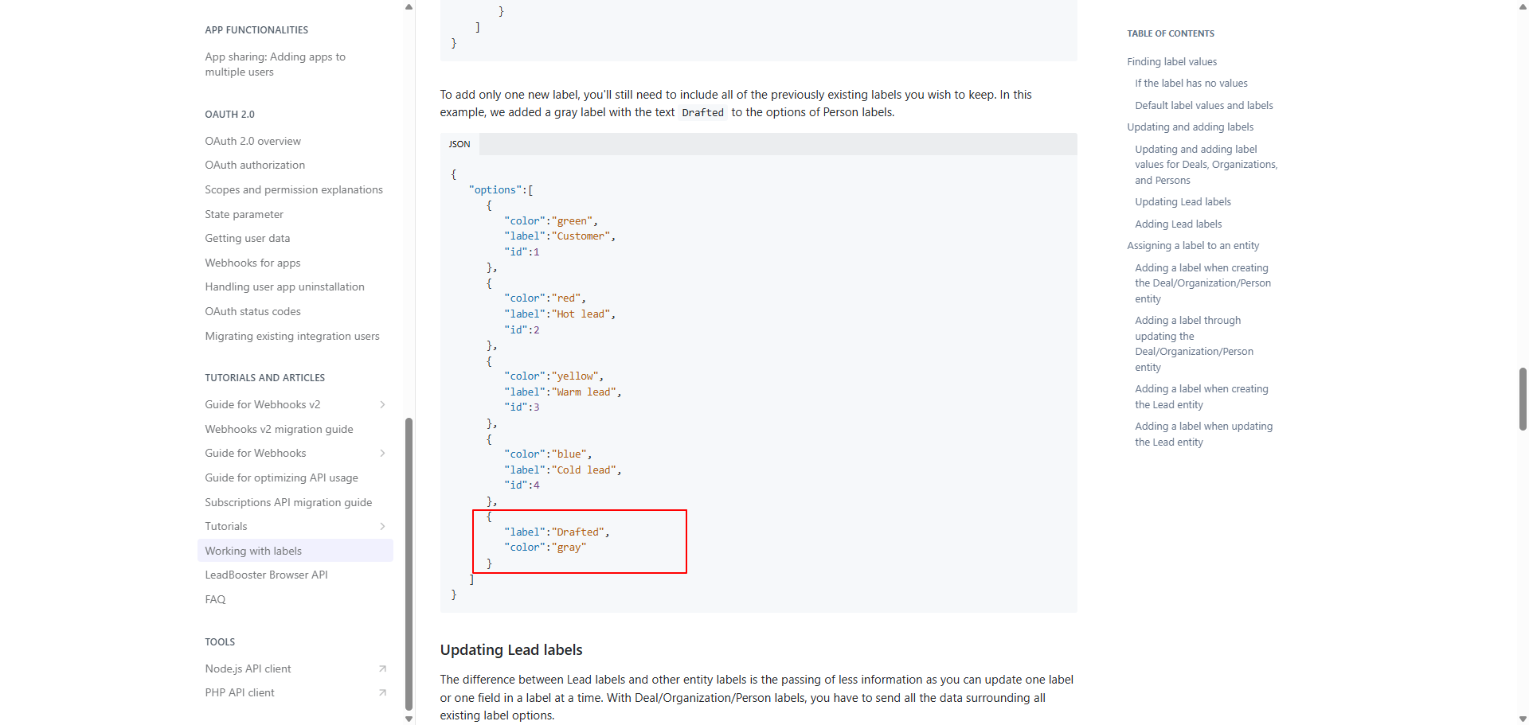Click external link arrow beside PHP API client
Screen dimensions: 1529x725
382,692
